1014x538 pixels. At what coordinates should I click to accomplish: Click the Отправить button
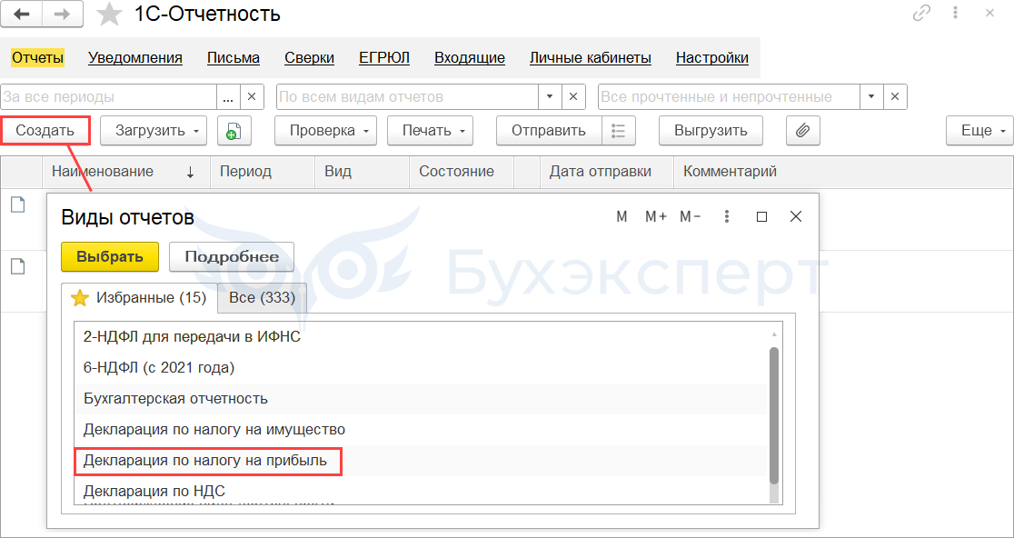click(549, 131)
